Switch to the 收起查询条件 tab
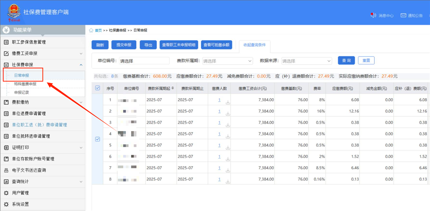The width and height of the screenshot is (430, 211). (x=254, y=45)
